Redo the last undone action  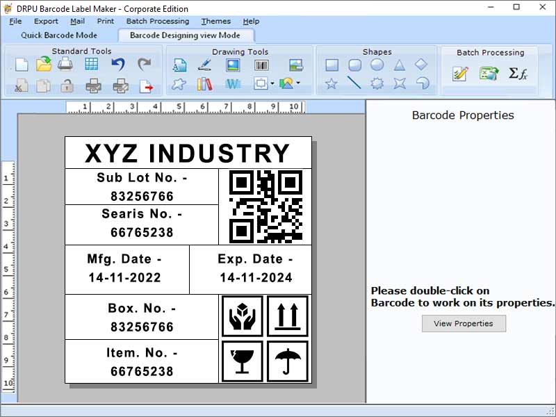tap(144, 64)
